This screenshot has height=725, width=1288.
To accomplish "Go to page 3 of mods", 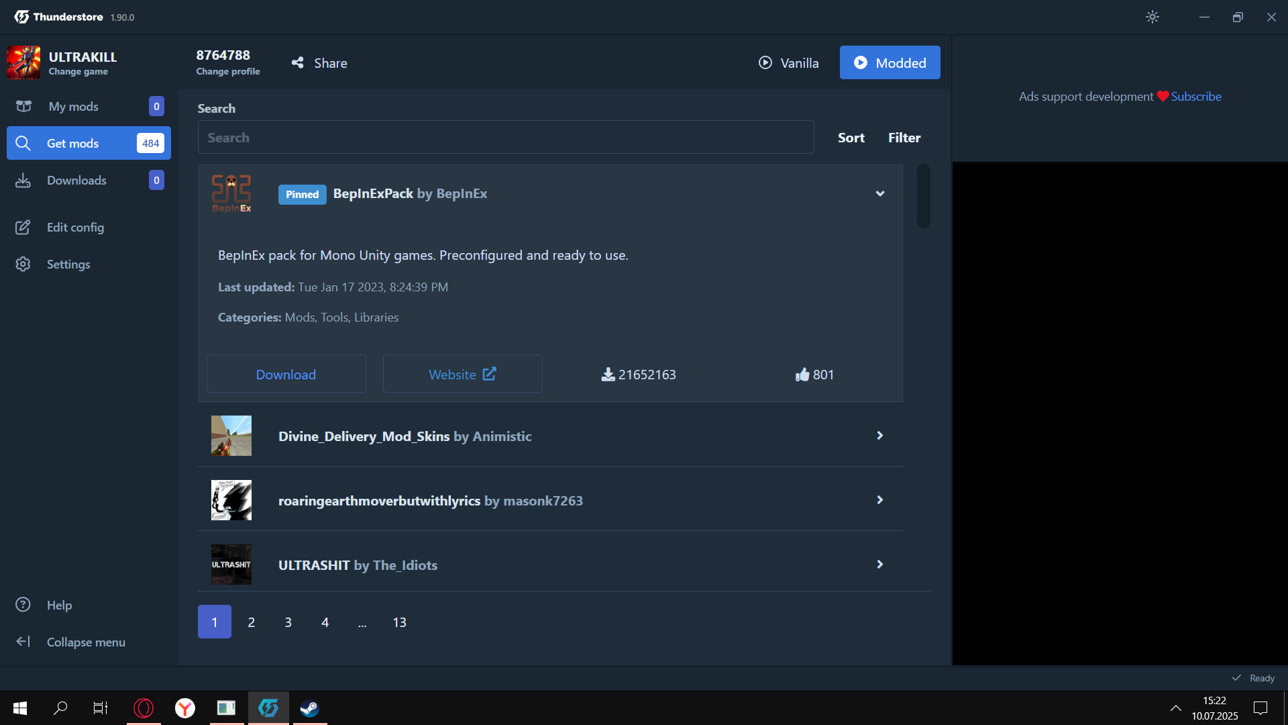I will coord(288,622).
